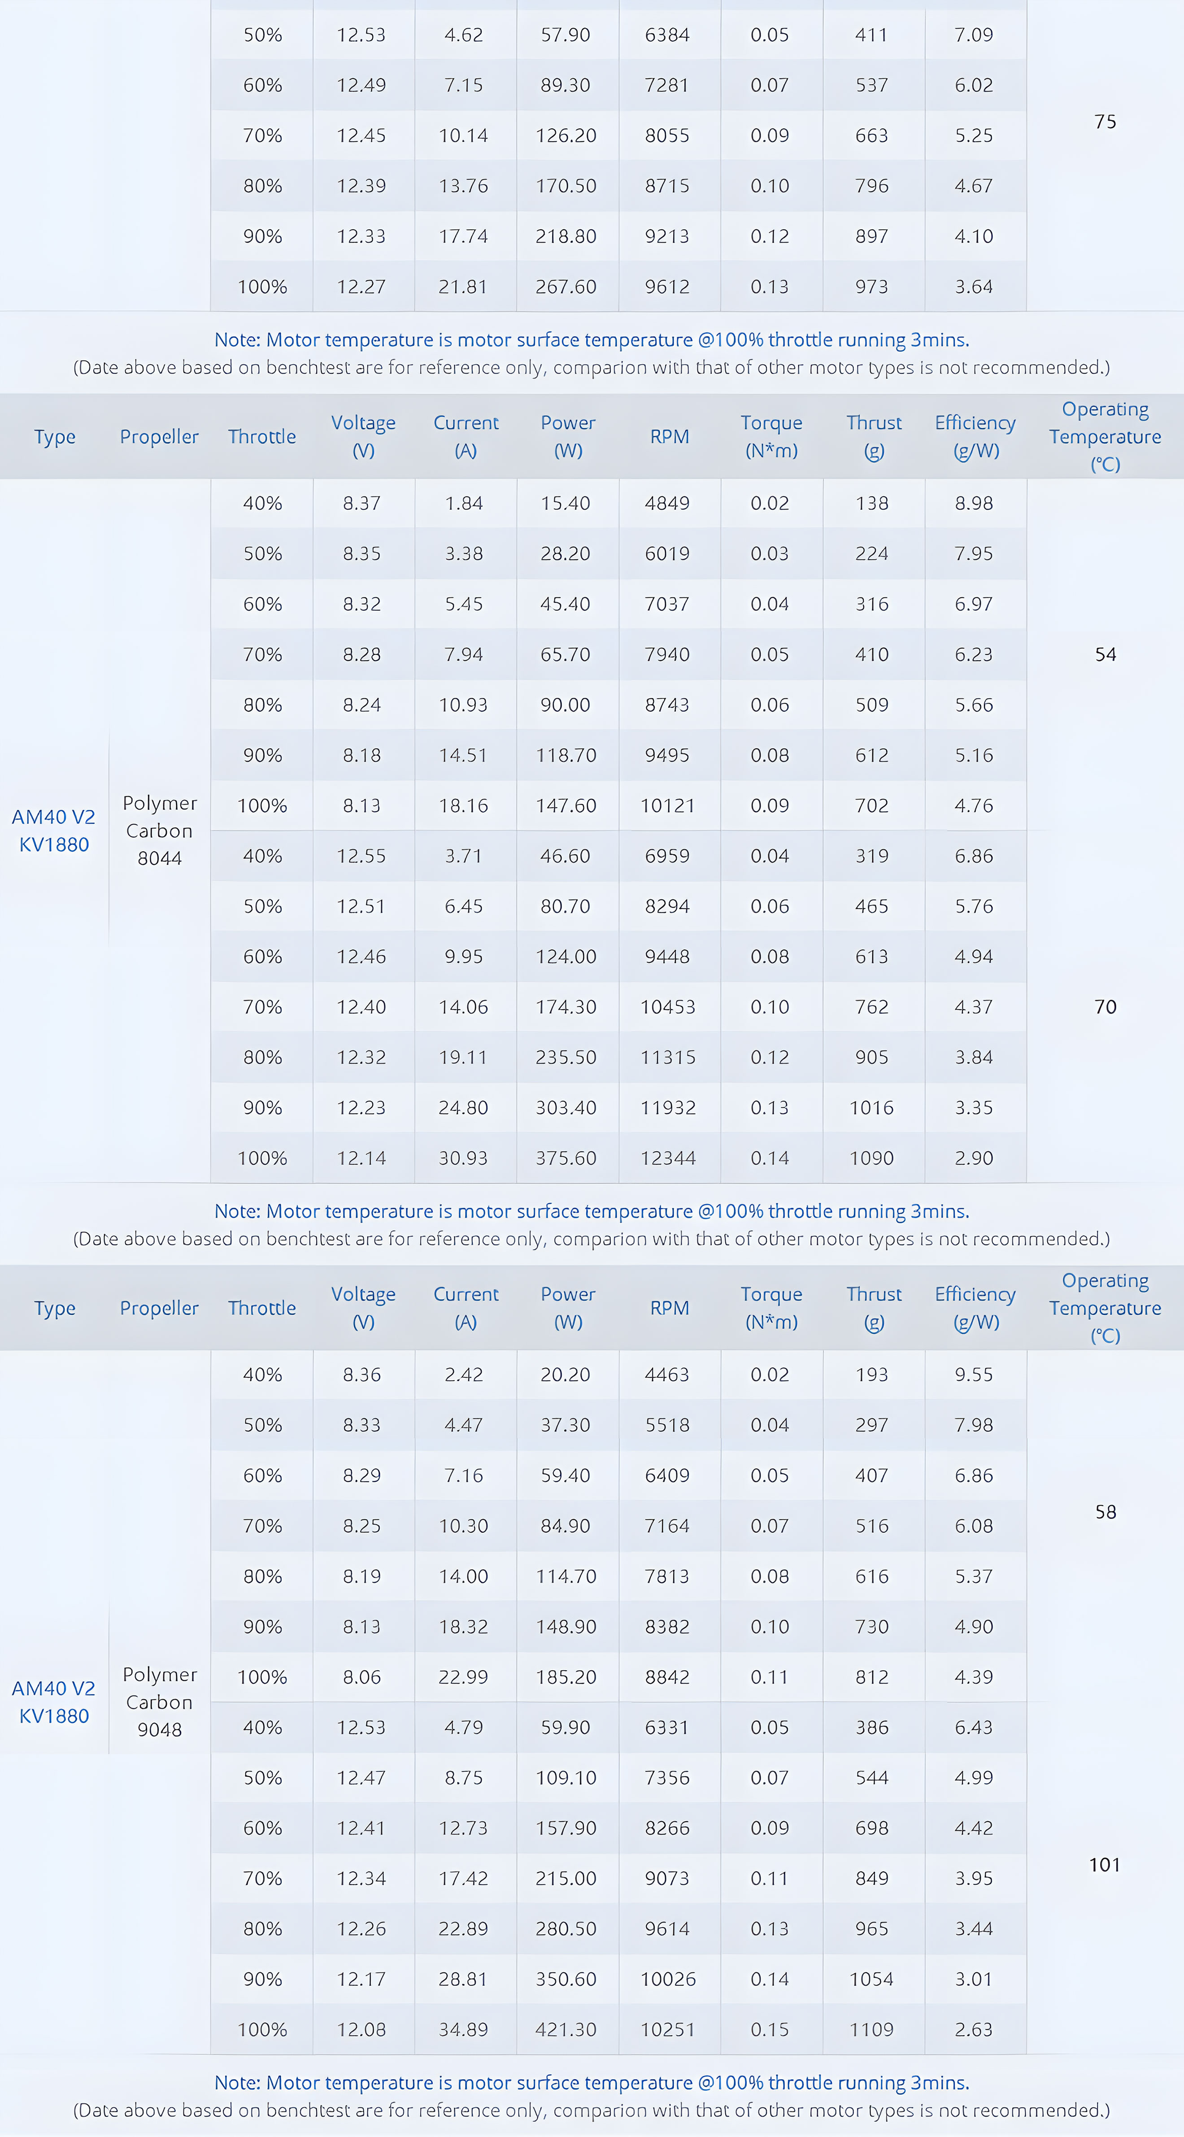Select the 8.98 efficiency cell
1184x2137 pixels.
pyautogui.click(x=973, y=503)
